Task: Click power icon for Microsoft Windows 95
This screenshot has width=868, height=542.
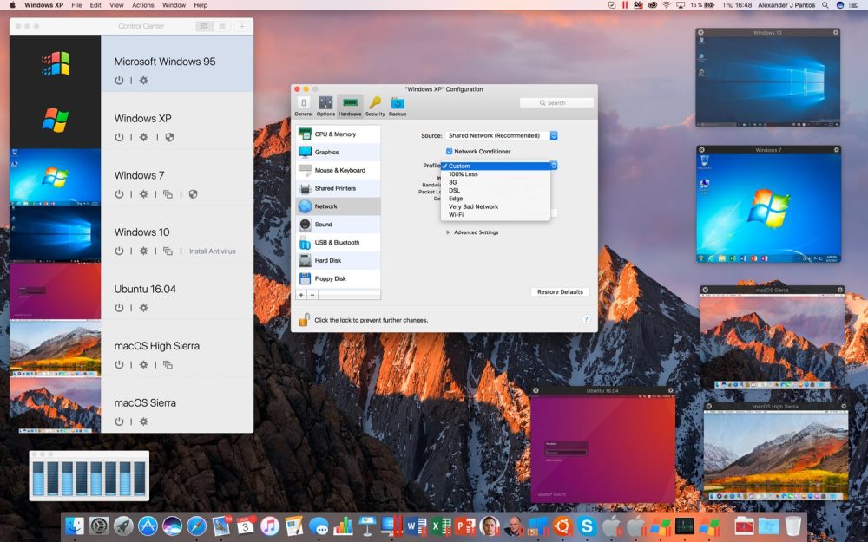Action: (119, 80)
